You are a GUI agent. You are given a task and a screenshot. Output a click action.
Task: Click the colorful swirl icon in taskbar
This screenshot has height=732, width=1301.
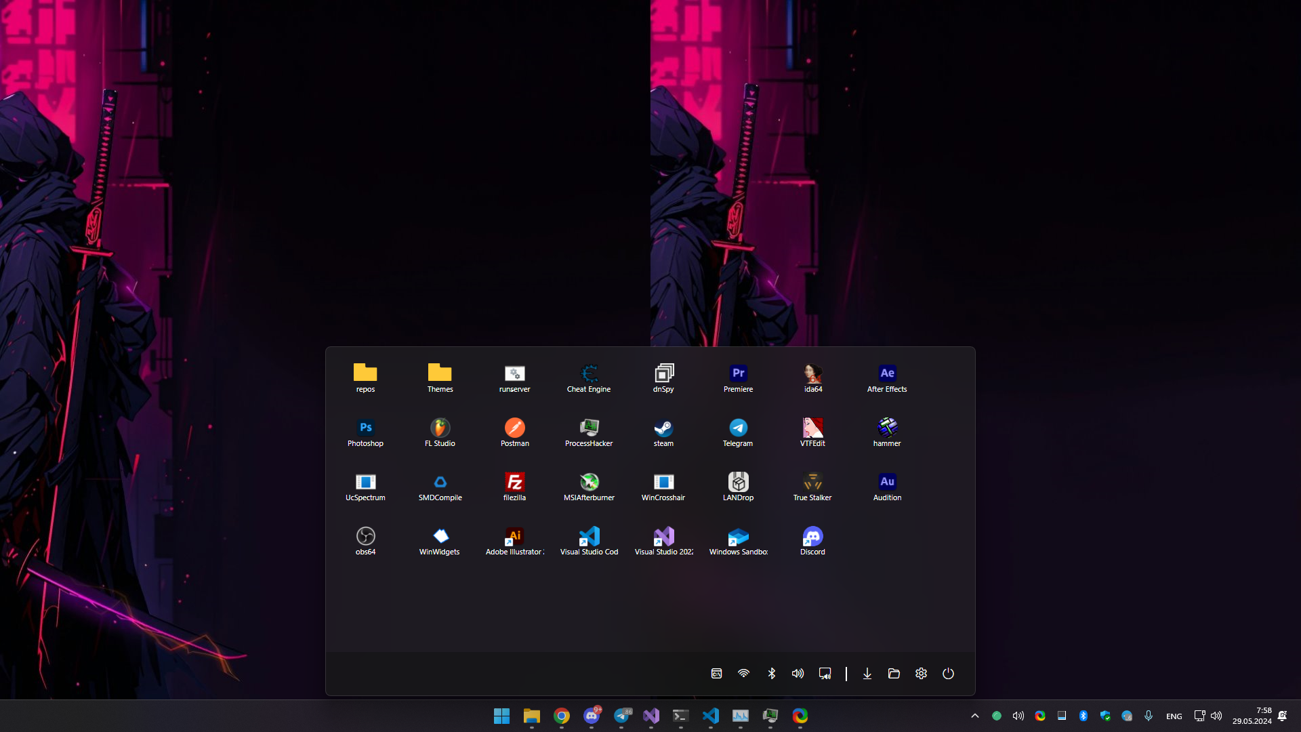[x=800, y=716]
